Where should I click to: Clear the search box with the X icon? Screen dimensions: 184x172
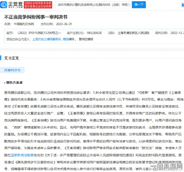(129, 5)
